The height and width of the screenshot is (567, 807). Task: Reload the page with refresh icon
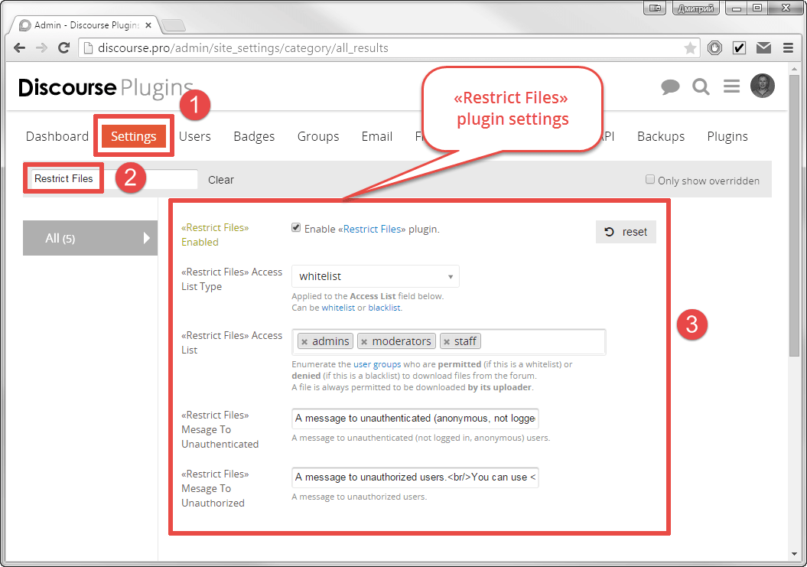(63, 48)
